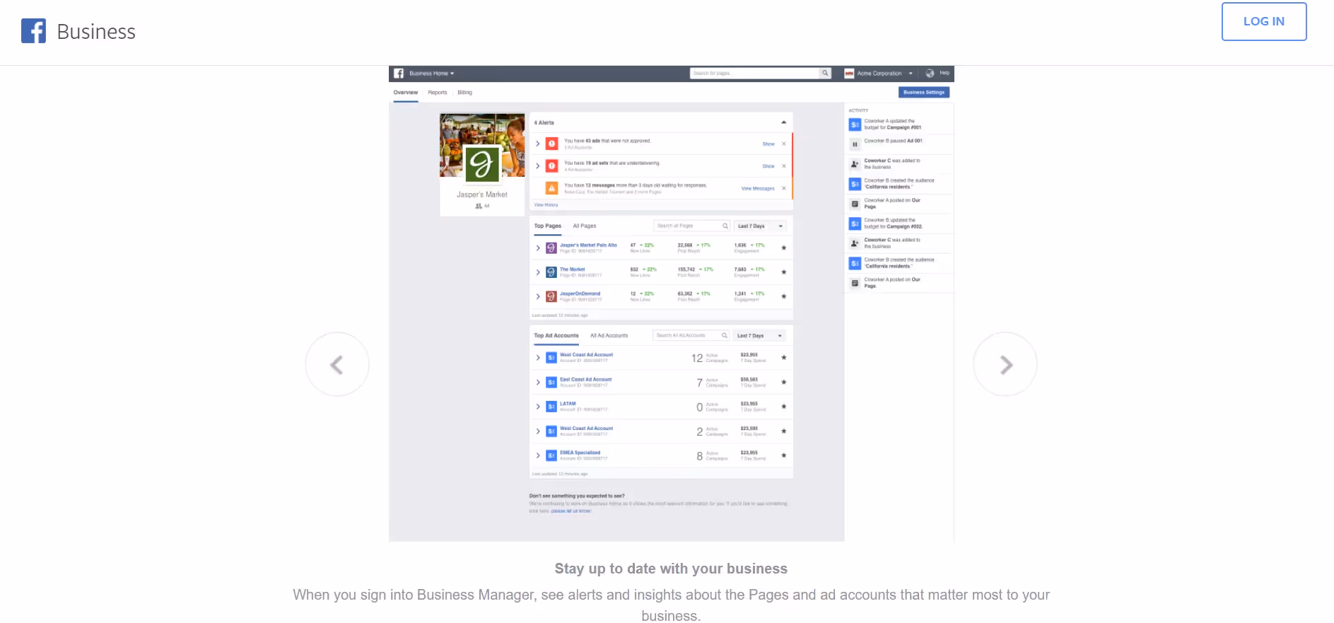This screenshot has width=1334, height=623.
Task: Click the Search All Ad Accounts field
Action: coord(691,336)
